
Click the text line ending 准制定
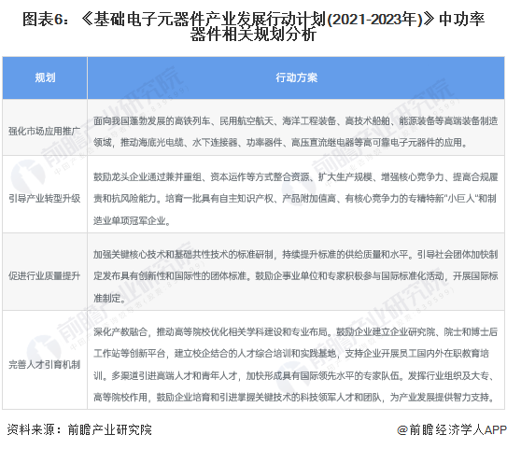110,298
